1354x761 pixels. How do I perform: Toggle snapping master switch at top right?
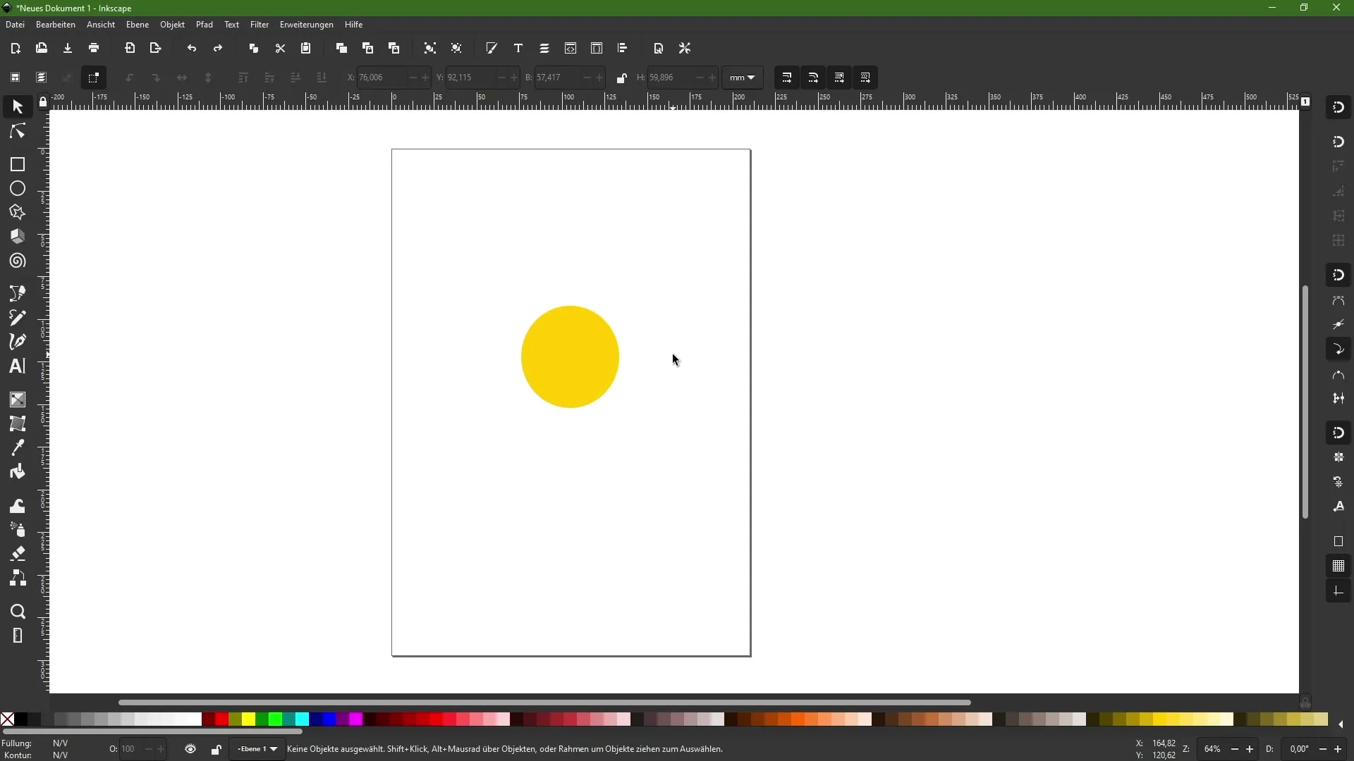click(1338, 108)
